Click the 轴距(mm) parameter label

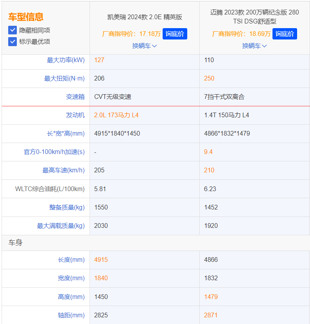tap(71, 315)
